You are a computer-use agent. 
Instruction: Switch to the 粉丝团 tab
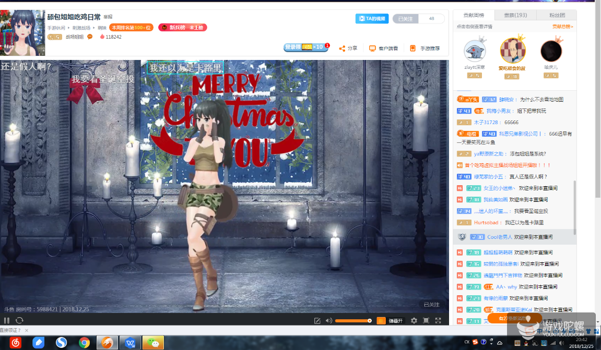(x=557, y=15)
